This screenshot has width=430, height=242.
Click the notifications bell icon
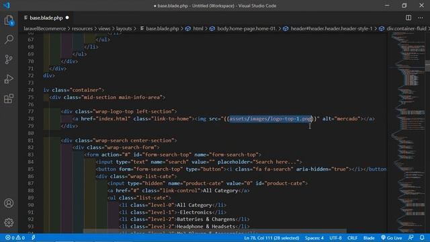coord(422,237)
